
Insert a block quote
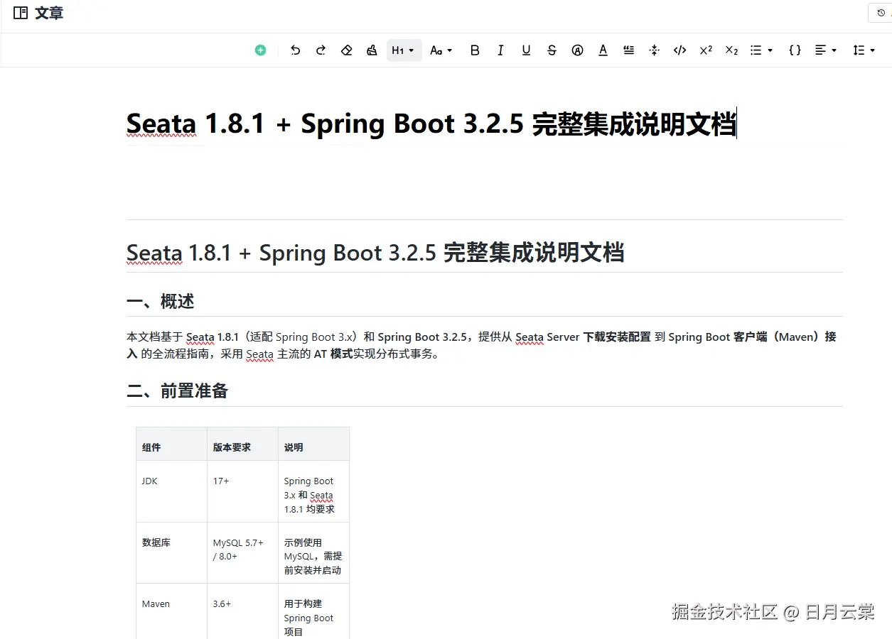[x=628, y=50]
